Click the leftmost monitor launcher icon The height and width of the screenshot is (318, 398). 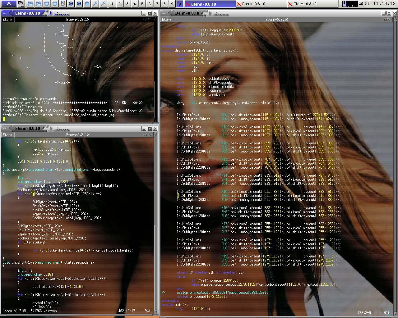(47, 4)
